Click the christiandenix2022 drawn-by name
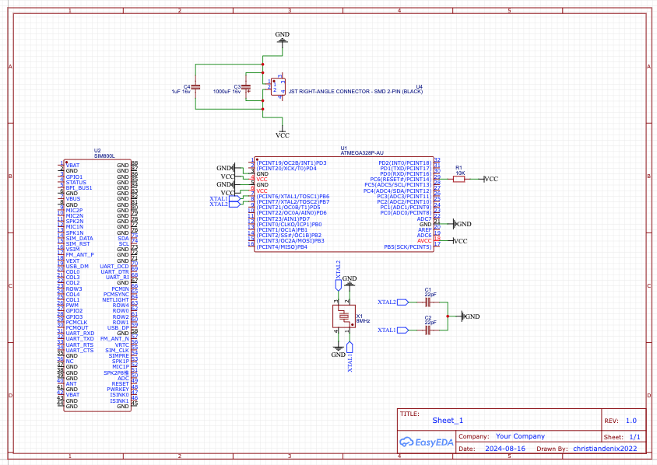Screen dimensions: 657x465 605,448
